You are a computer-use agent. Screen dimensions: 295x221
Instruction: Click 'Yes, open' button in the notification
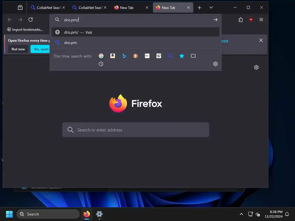40,49
